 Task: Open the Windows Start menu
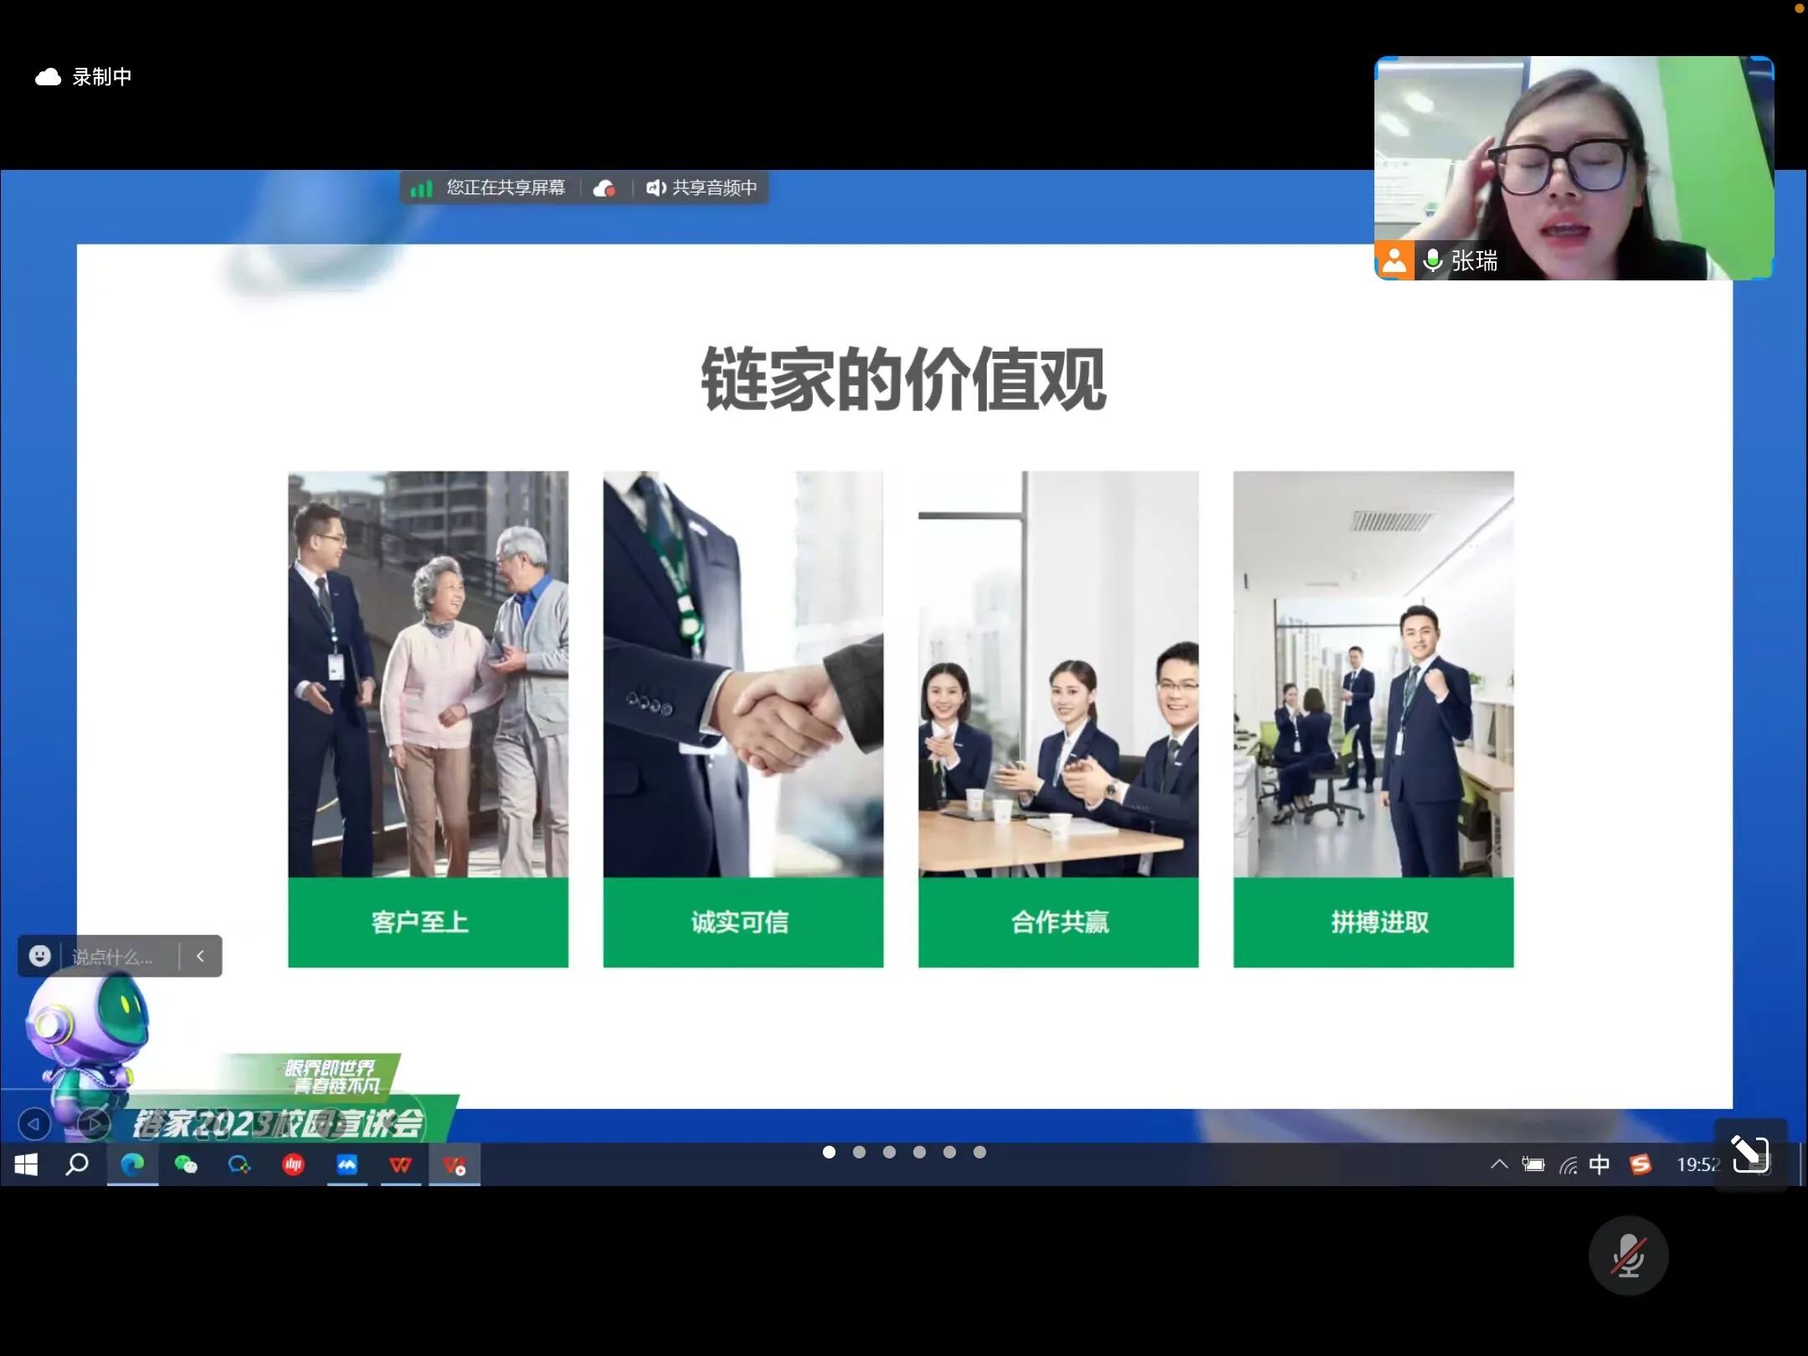click(26, 1164)
